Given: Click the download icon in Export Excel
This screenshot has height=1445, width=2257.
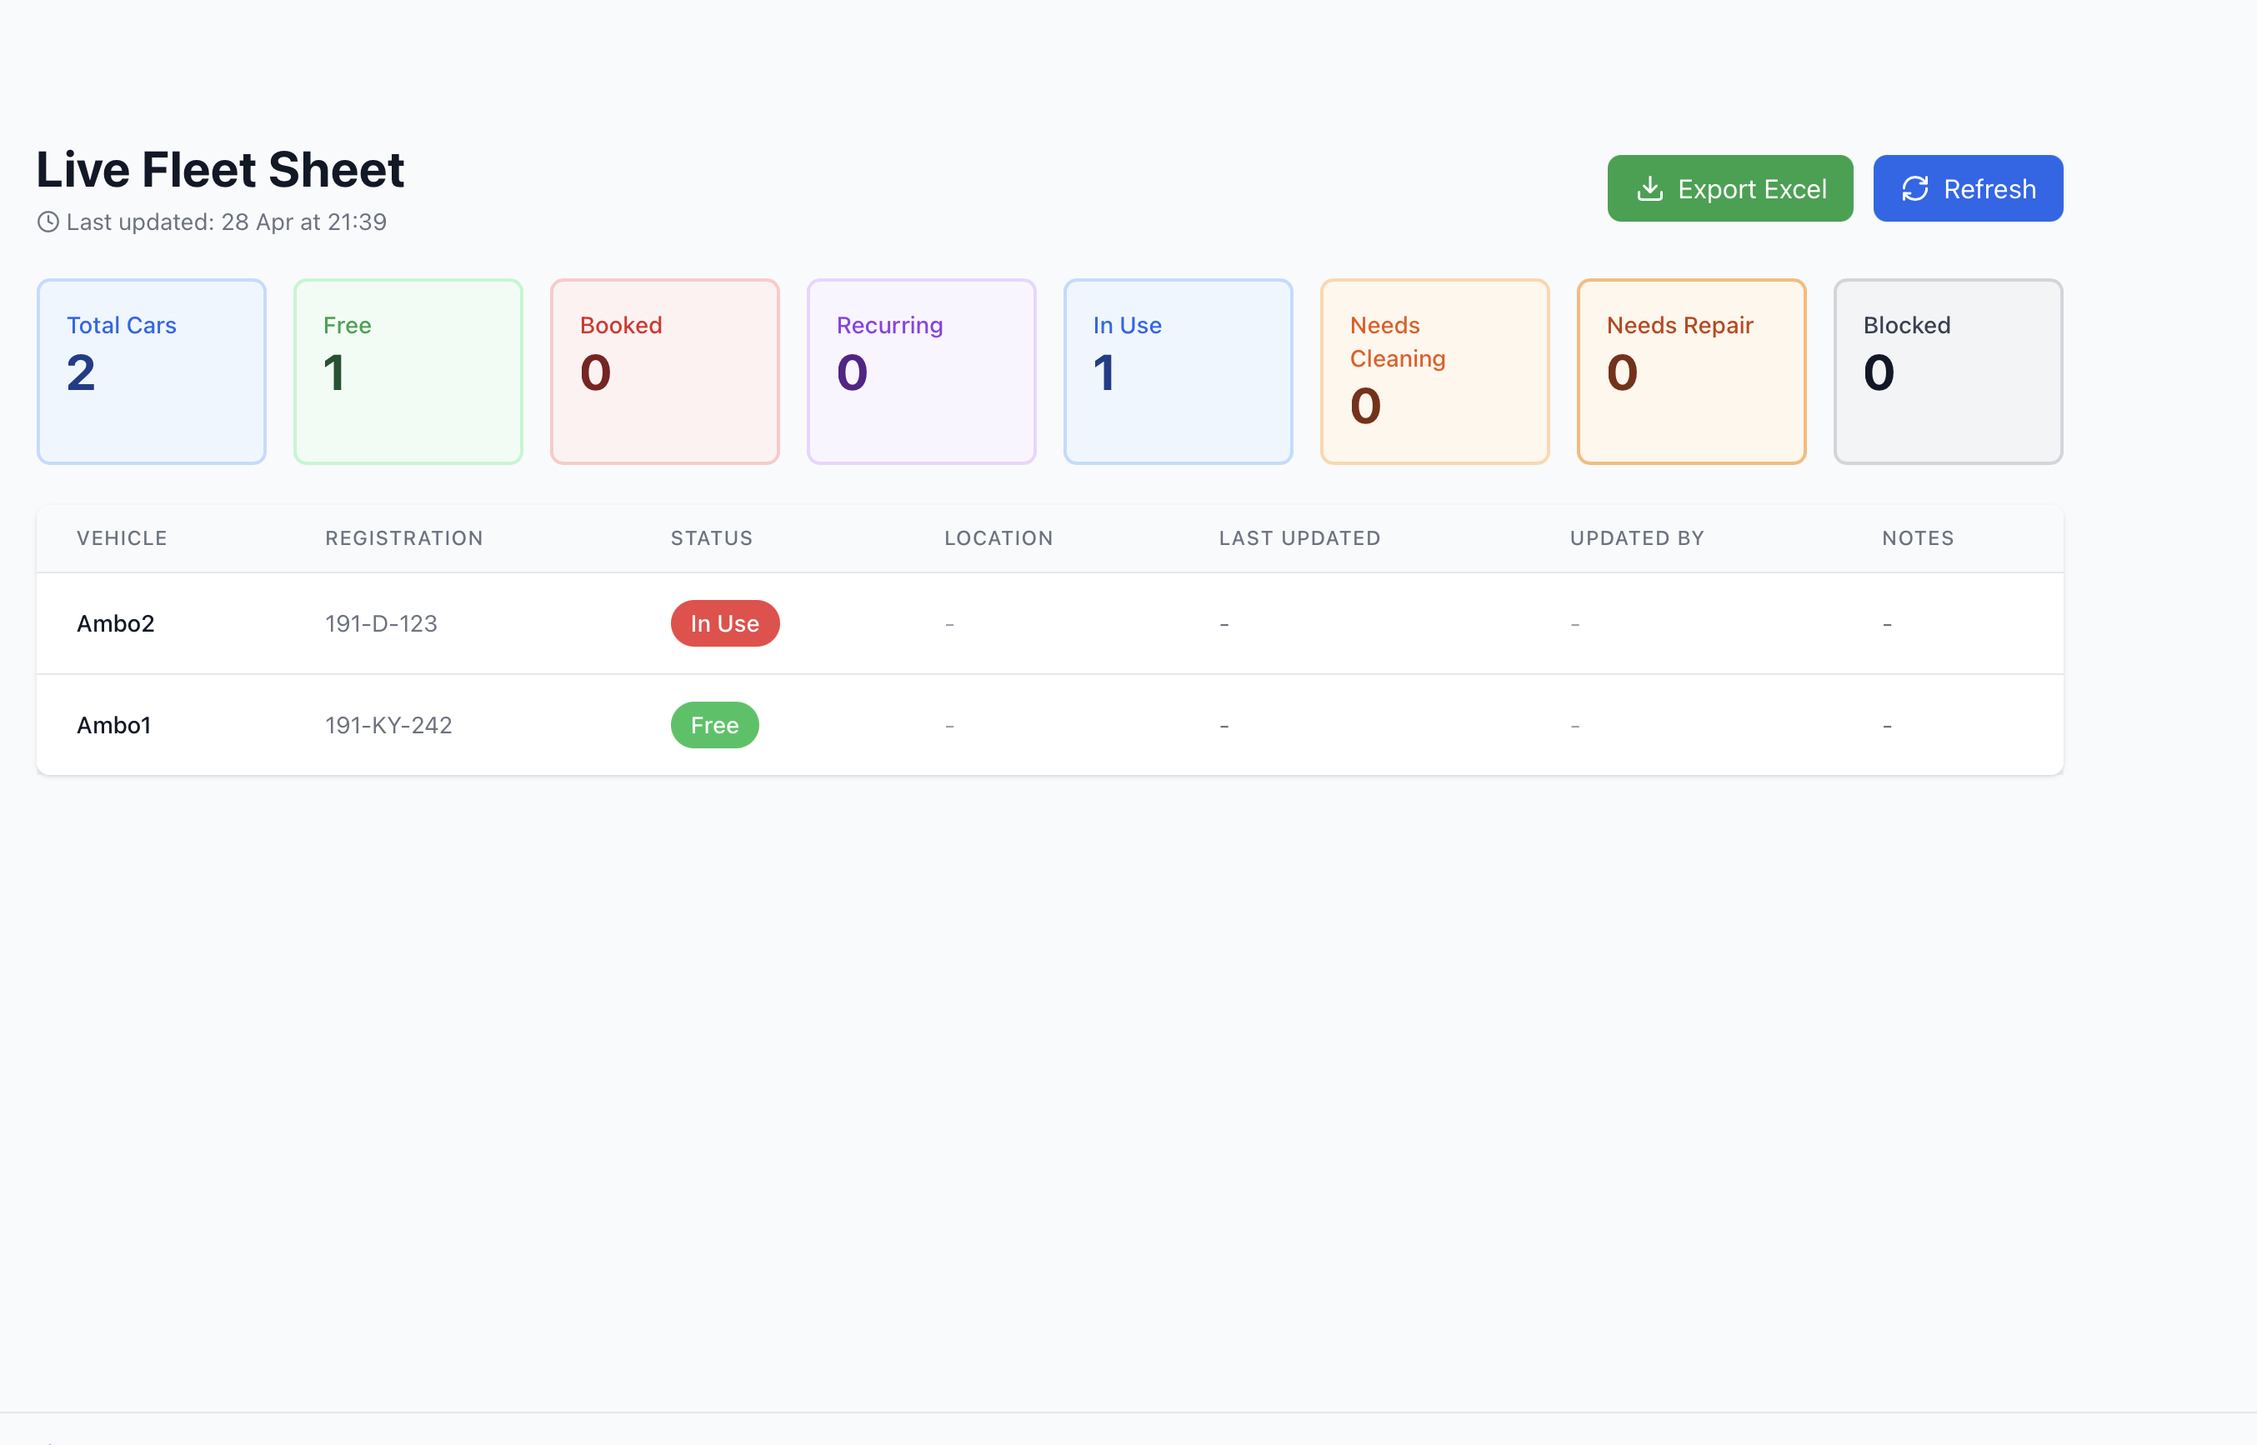Looking at the screenshot, I should point(1649,188).
